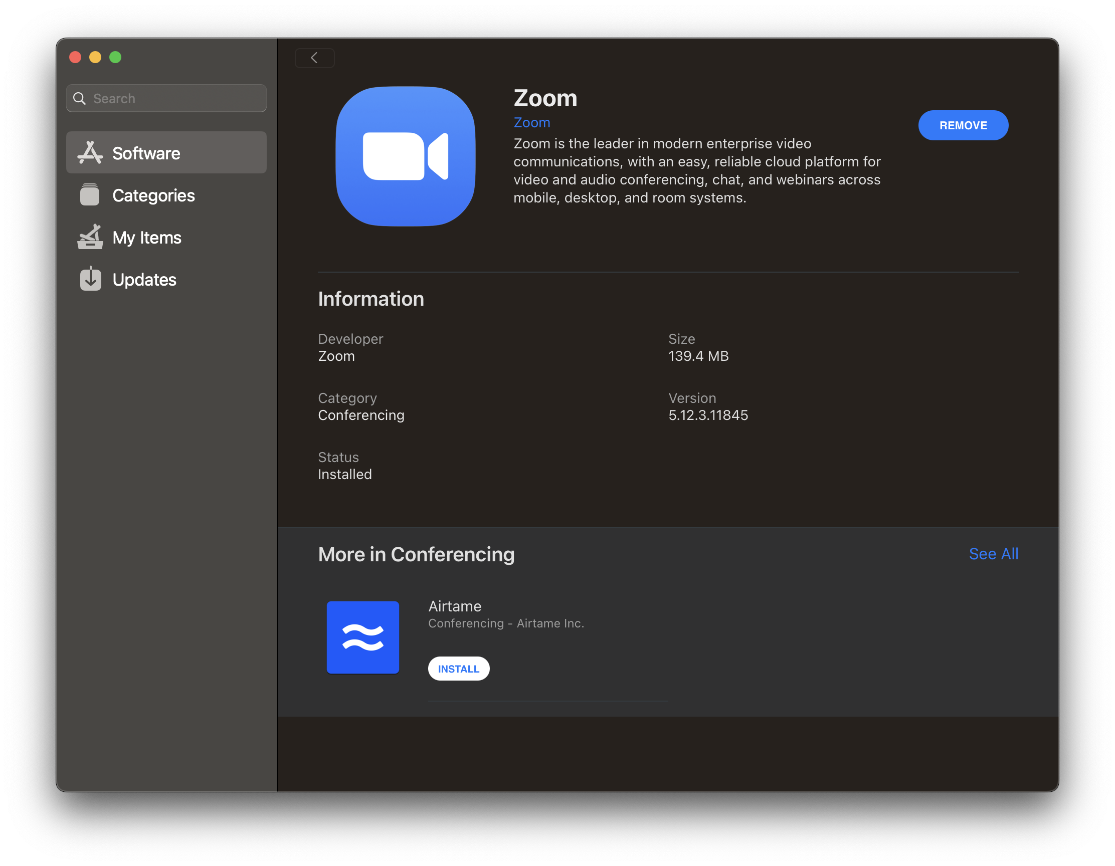This screenshot has height=866, width=1115.
Task: Click the Updates download arrow icon
Action: pos(90,279)
